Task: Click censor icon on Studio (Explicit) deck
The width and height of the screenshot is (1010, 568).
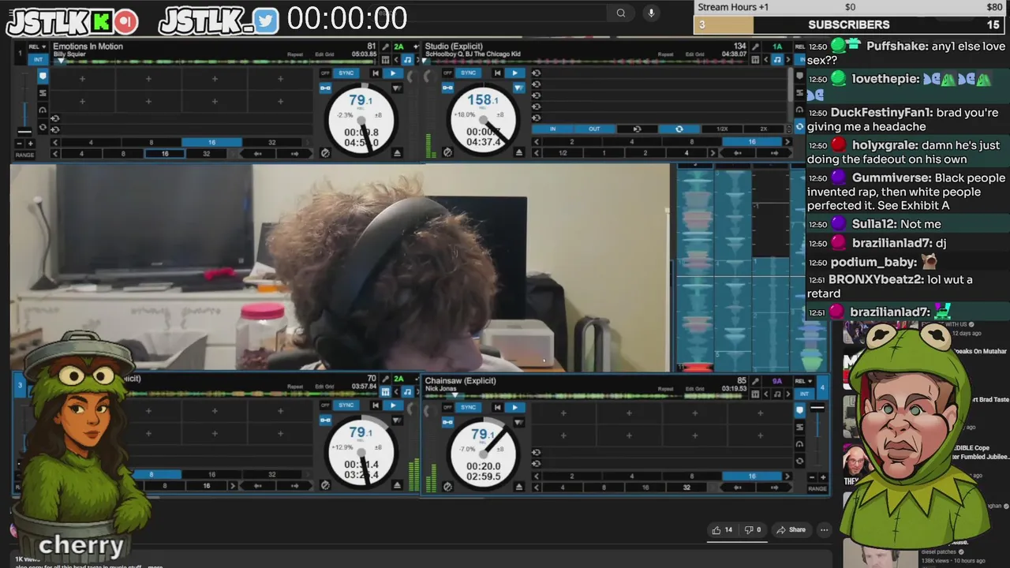Action: [447, 153]
